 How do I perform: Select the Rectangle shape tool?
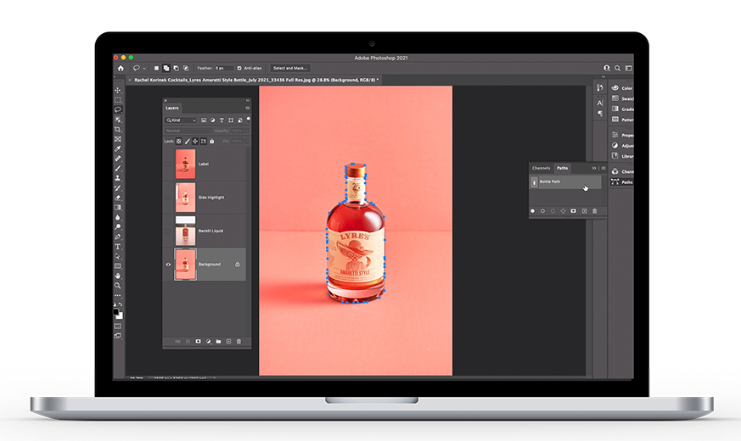pos(118,266)
